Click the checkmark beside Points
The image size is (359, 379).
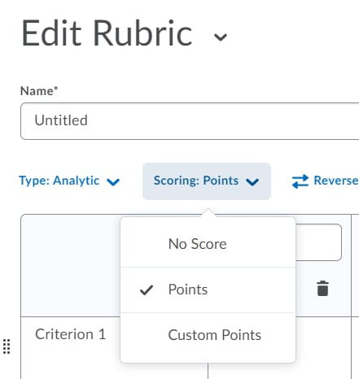147,290
